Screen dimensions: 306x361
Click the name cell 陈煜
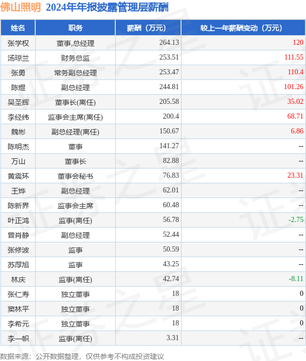point(18,88)
